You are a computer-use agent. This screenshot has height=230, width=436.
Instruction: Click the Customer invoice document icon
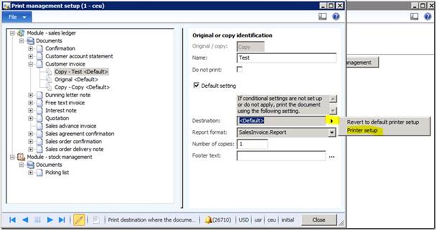[40, 64]
